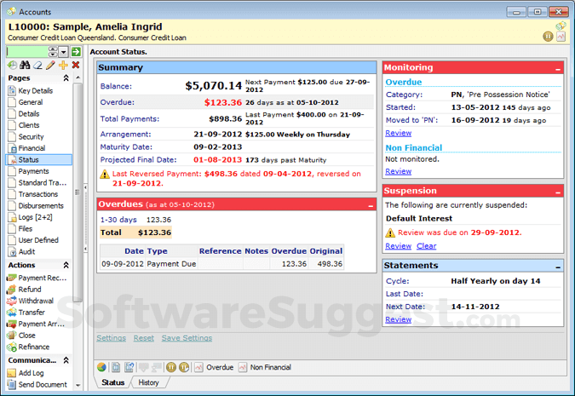Click the green go arrow button
The height and width of the screenshot is (396, 575).
76,52
